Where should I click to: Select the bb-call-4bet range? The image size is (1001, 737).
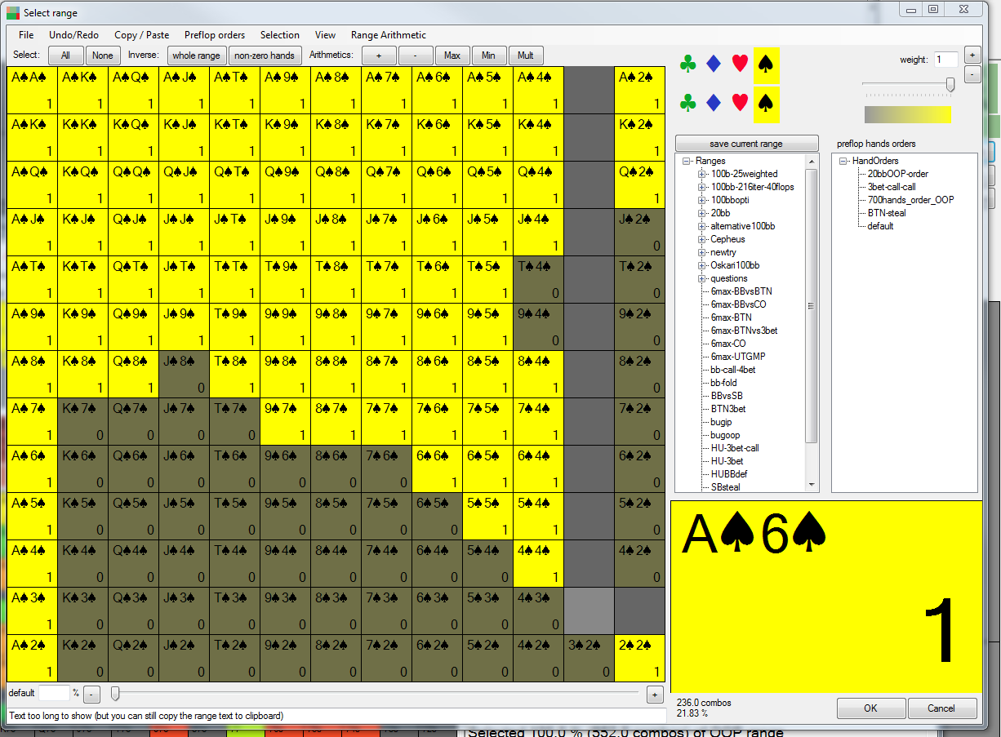tap(732, 370)
